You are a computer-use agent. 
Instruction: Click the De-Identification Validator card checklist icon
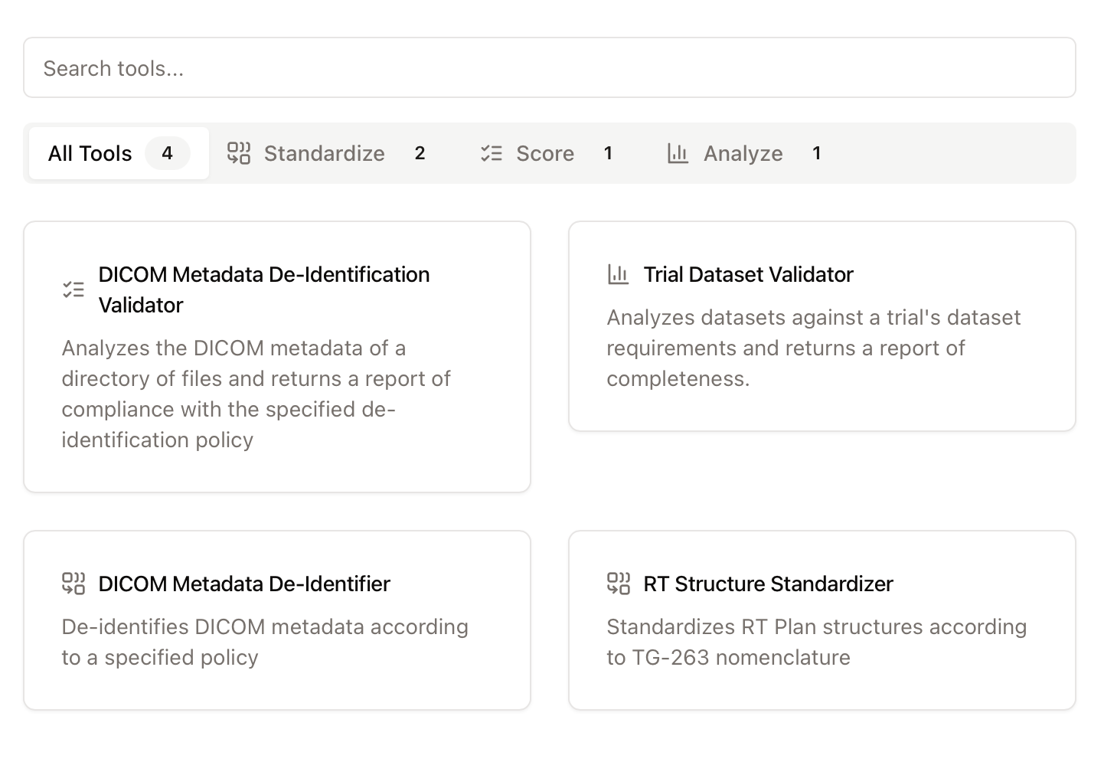[x=73, y=289]
